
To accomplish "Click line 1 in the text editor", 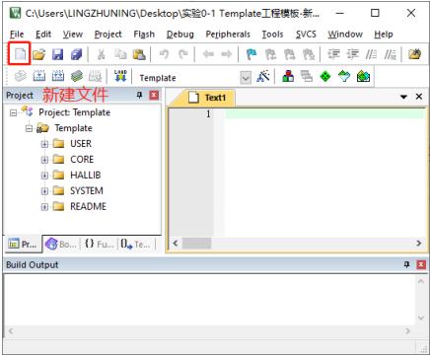I will [x=323, y=114].
